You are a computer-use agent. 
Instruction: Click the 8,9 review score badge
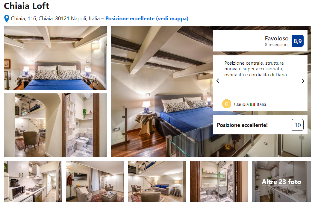click(x=298, y=41)
